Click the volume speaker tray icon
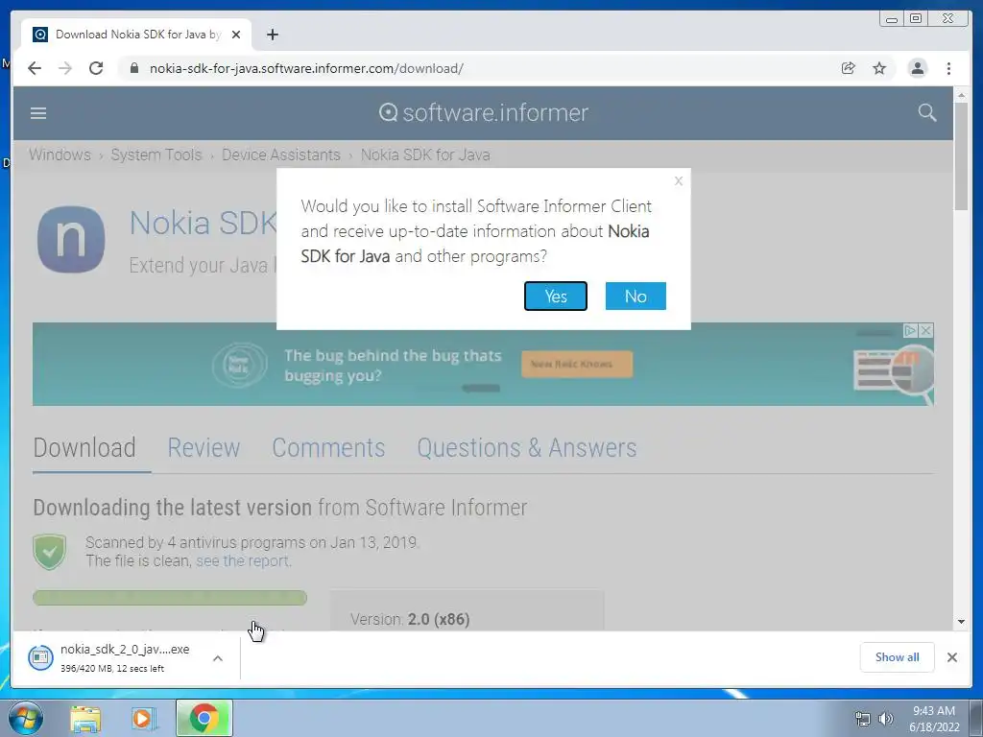 (x=885, y=719)
